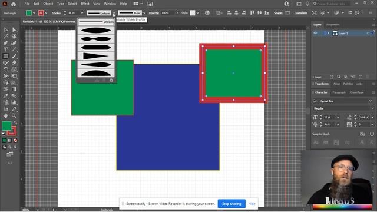Select the Eyedropper tool

[x=6, y=96]
